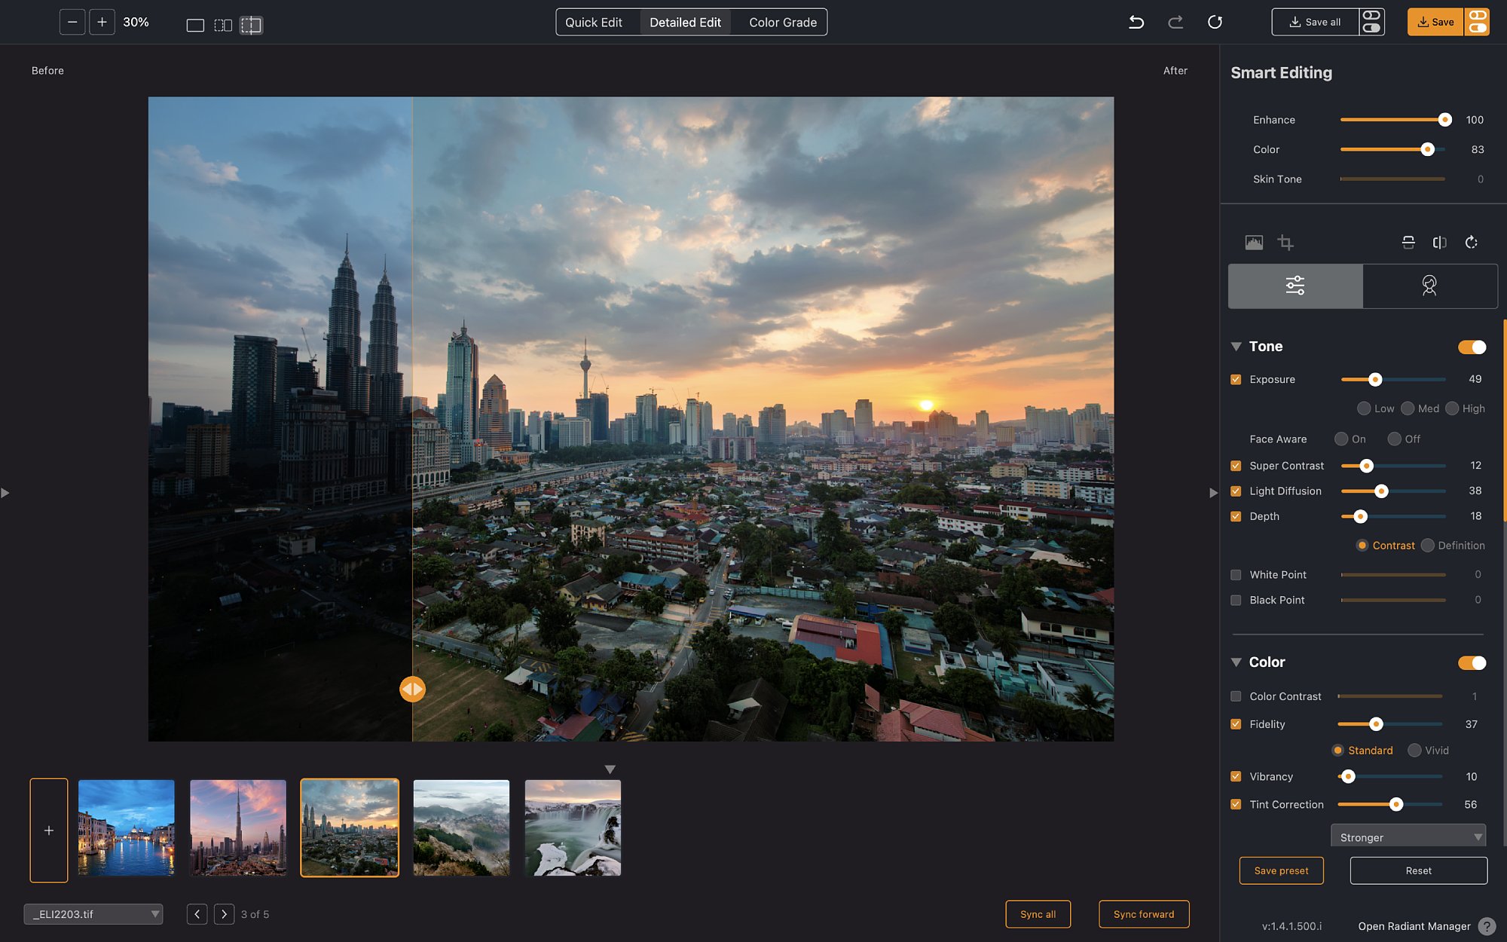The width and height of the screenshot is (1507, 942).
Task: Click the flip horizontal mirror icon
Action: 1439,242
